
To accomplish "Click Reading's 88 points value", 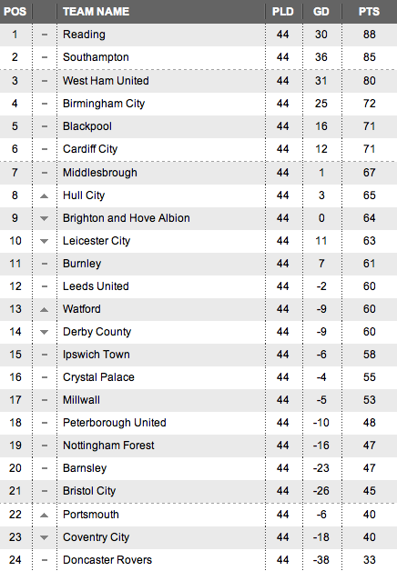I will (370, 35).
